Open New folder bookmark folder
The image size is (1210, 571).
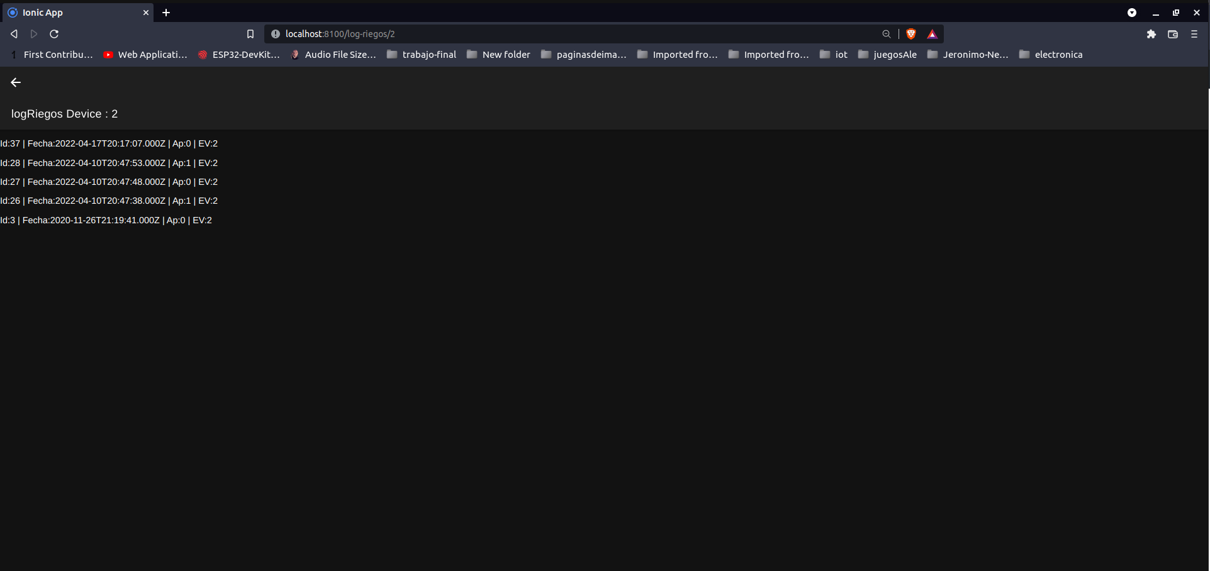point(498,55)
